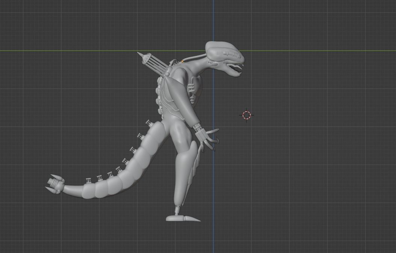This screenshot has width=396, height=253.
Task: Click the orange origin dot on neck
Action: click(x=182, y=61)
